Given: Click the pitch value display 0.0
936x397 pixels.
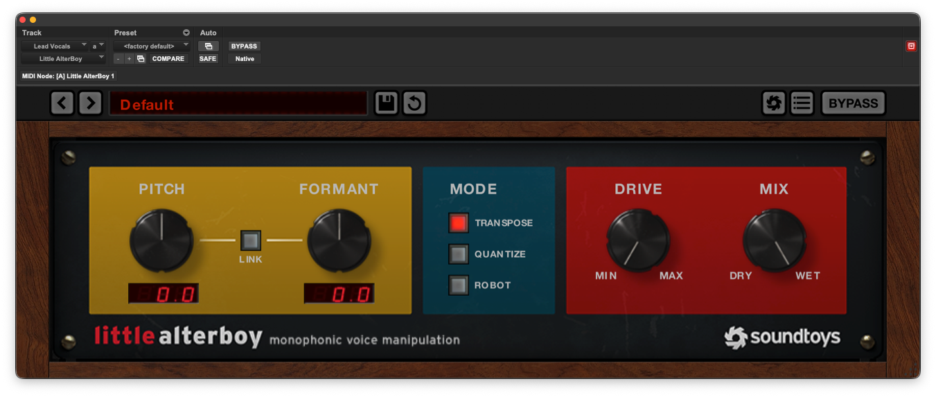Looking at the screenshot, I should (x=164, y=293).
